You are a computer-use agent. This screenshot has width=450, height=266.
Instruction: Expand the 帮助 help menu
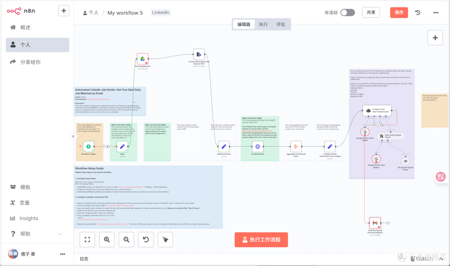click(37, 234)
